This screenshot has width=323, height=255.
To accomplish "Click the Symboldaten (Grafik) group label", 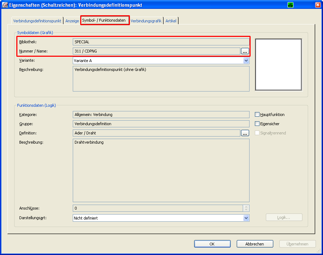I will pos(35,33).
